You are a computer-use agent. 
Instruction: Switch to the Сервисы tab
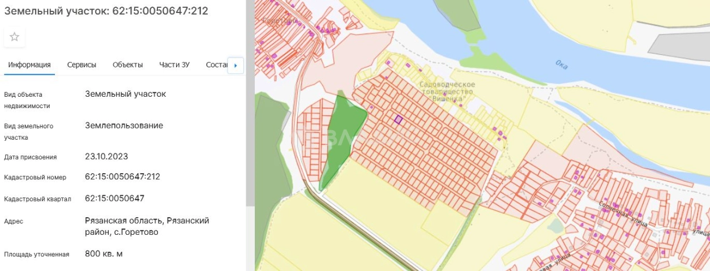(82, 64)
